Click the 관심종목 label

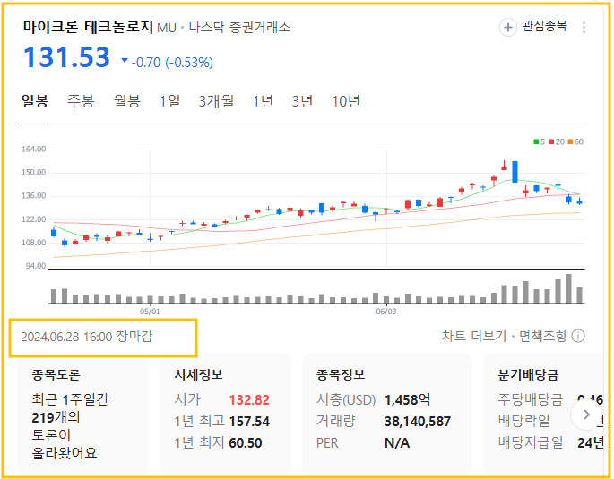tap(545, 26)
